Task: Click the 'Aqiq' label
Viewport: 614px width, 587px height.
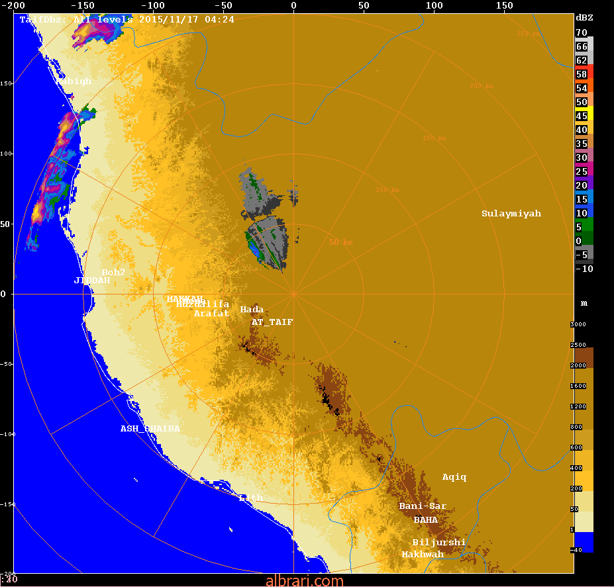Action: coord(454,477)
